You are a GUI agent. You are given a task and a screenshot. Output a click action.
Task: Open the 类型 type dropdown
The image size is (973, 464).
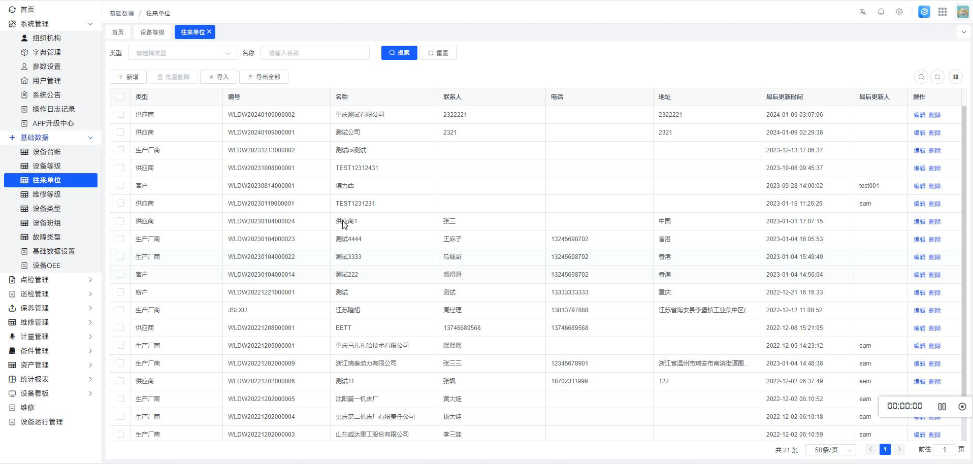(x=182, y=53)
